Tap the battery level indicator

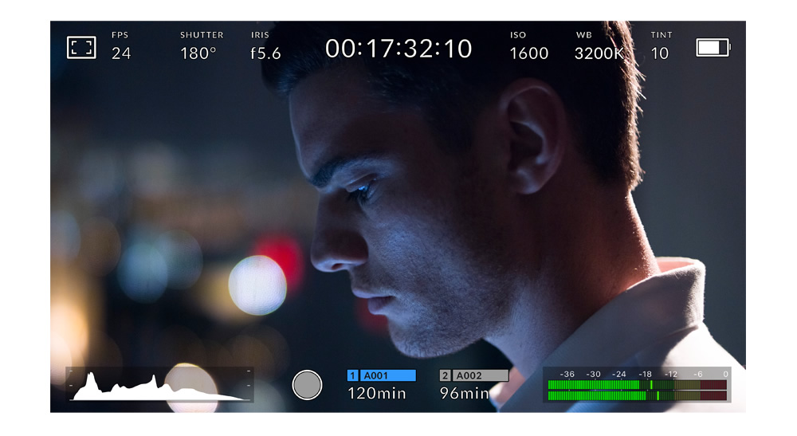[713, 48]
